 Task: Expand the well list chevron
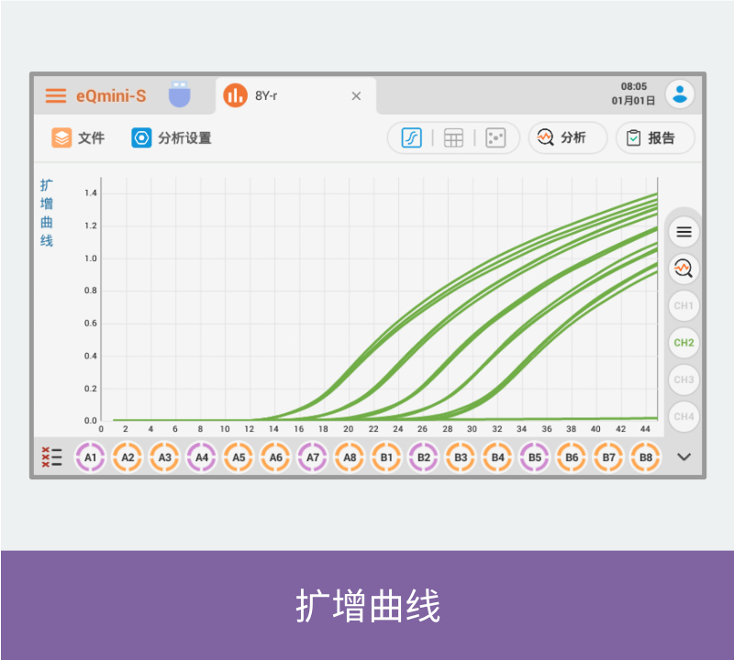684,456
